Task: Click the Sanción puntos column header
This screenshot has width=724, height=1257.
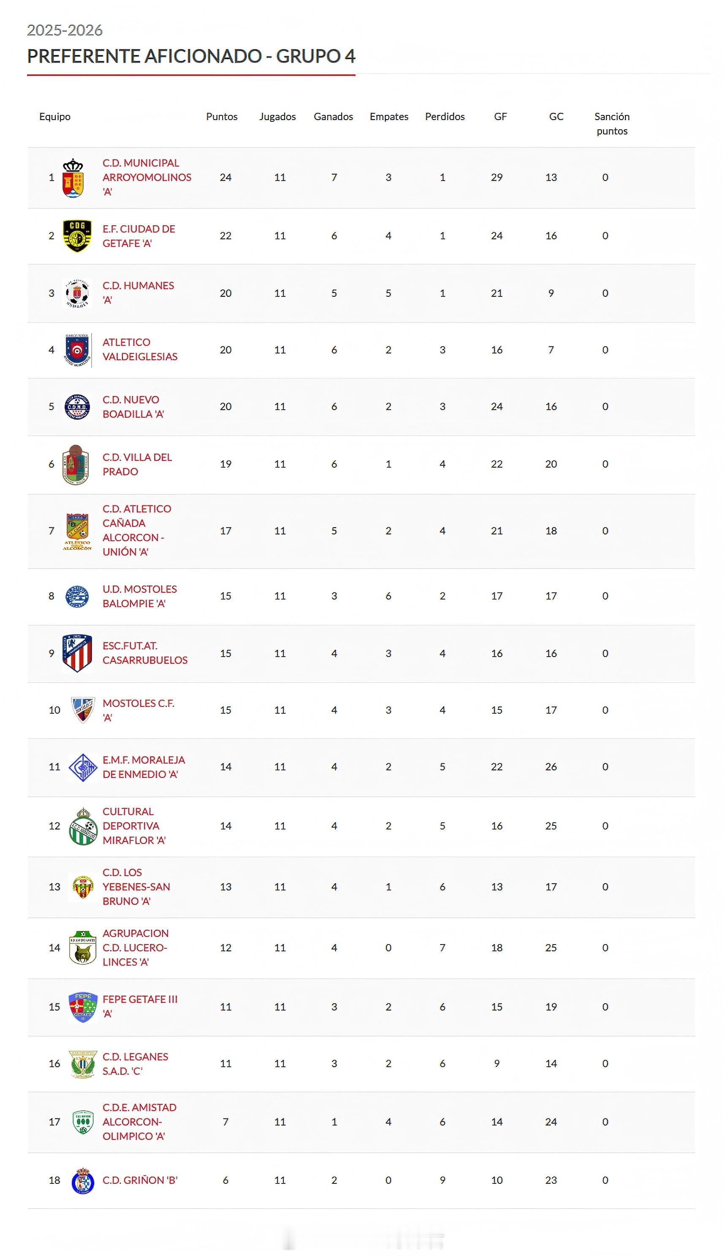Action: 612,123
